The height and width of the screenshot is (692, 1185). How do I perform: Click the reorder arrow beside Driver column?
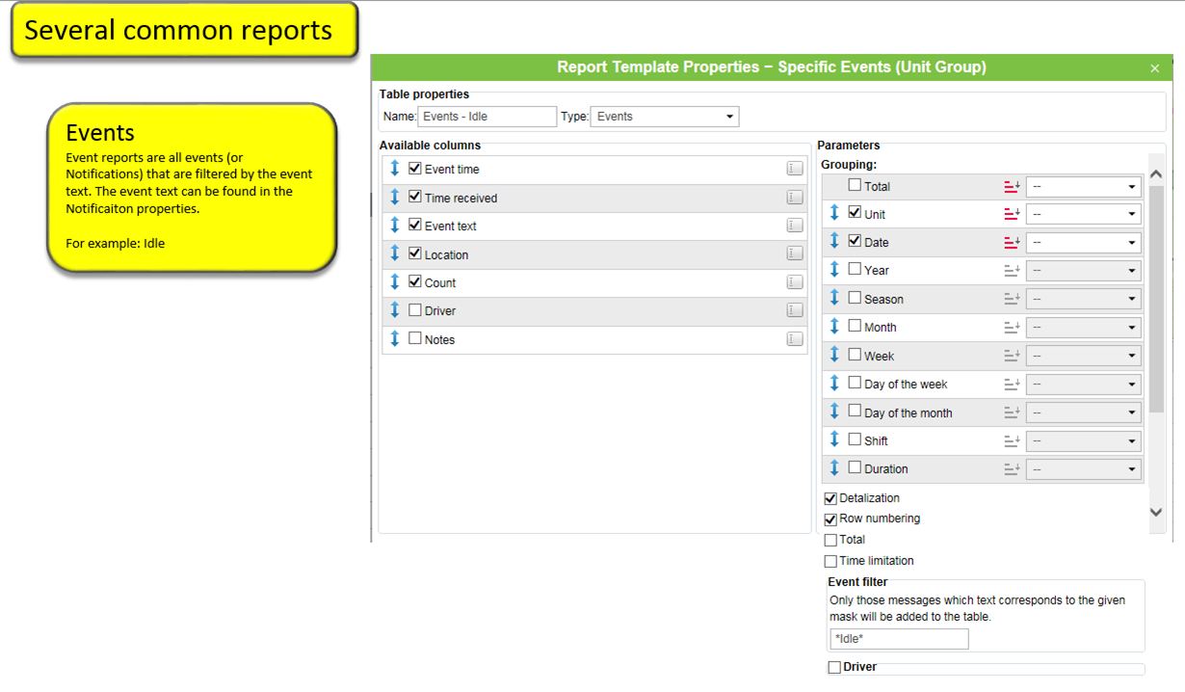pos(394,310)
